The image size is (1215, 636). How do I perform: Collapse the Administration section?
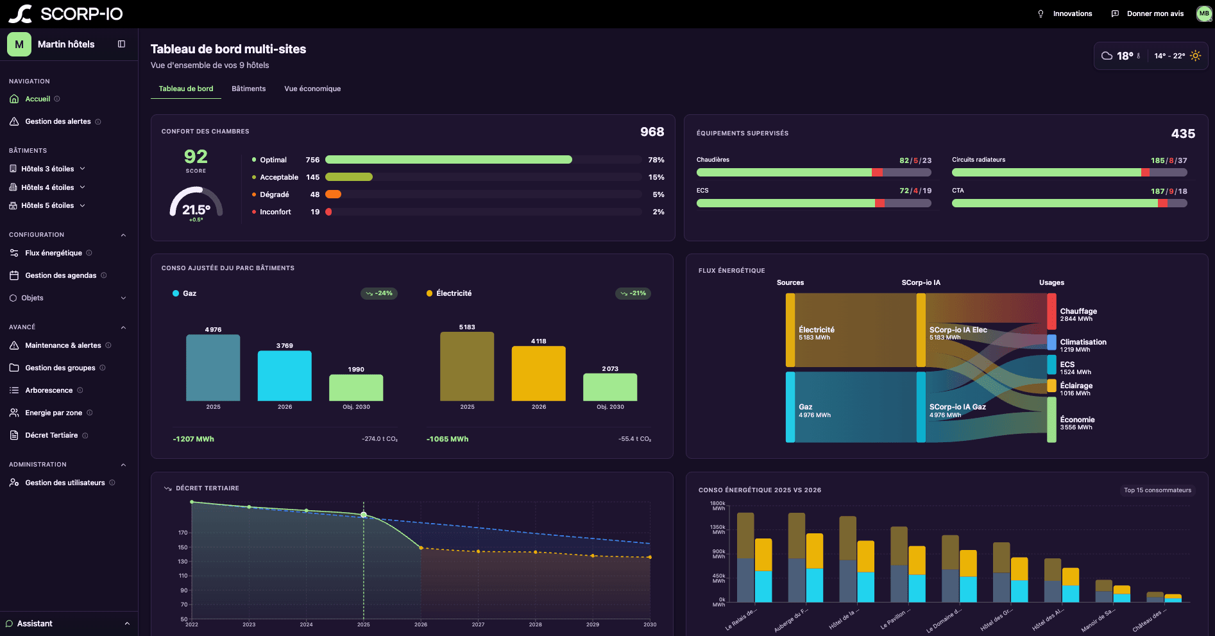(123, 465)
